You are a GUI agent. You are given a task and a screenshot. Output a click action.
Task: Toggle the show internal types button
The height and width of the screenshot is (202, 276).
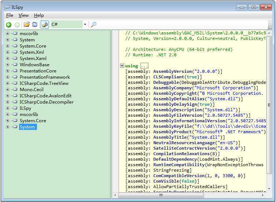(45, 25)
